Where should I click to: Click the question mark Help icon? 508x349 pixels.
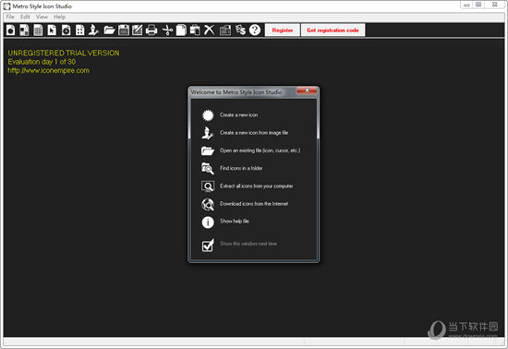click(255, 30)
